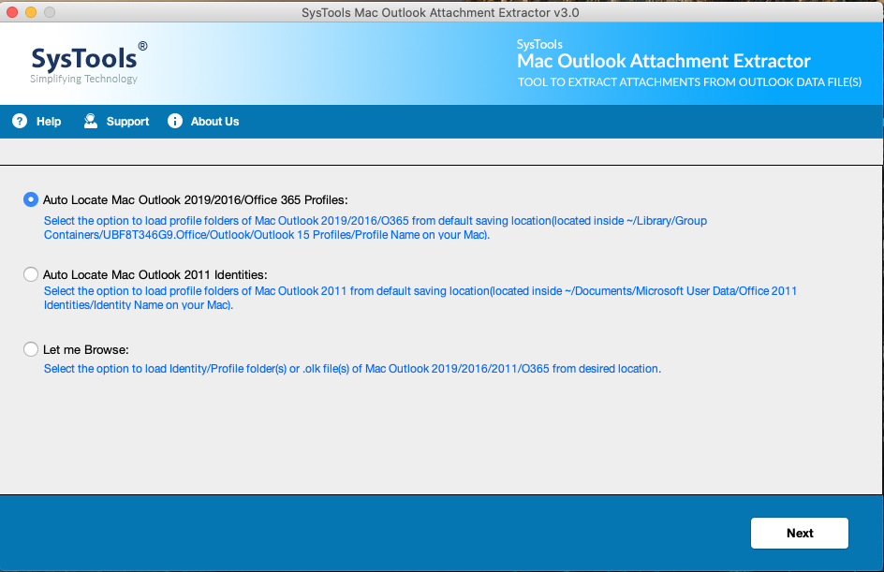Choose the Let me Browse radio button

tap(31, 350)
